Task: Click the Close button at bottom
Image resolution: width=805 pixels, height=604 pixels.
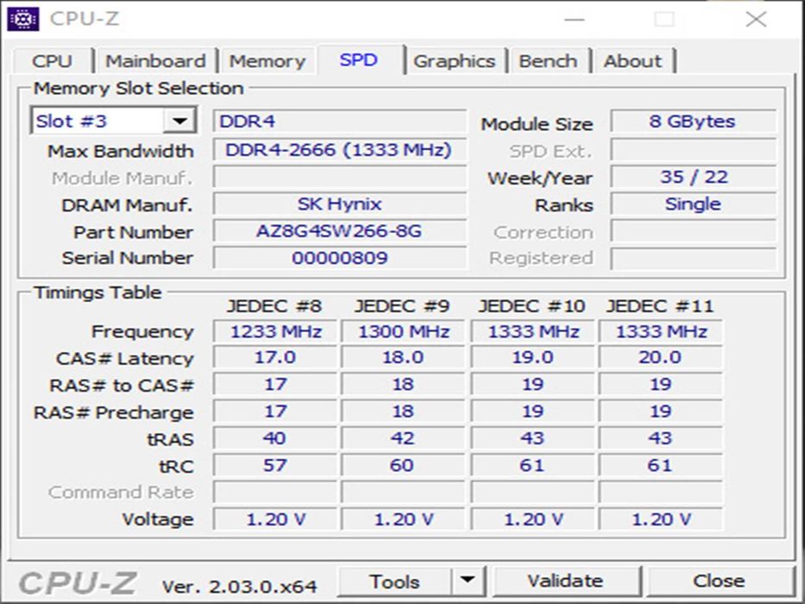Action: tap(719, 581)
